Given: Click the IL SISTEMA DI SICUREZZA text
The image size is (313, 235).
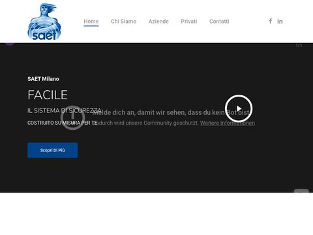Looking at the screenshot, I should [65, 110].
